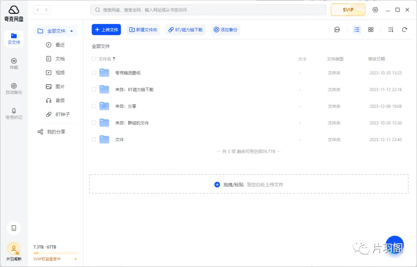This screenshot has height=267, width=417.
Task: Switch to grid view
Action: (371, 29)
